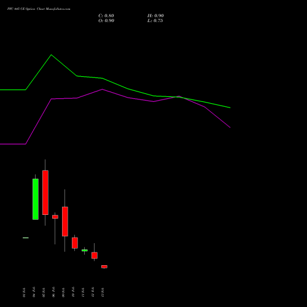307x307 pixels.
Task: Click the '09 Feb' date axis label
Action: pos(63,292)
